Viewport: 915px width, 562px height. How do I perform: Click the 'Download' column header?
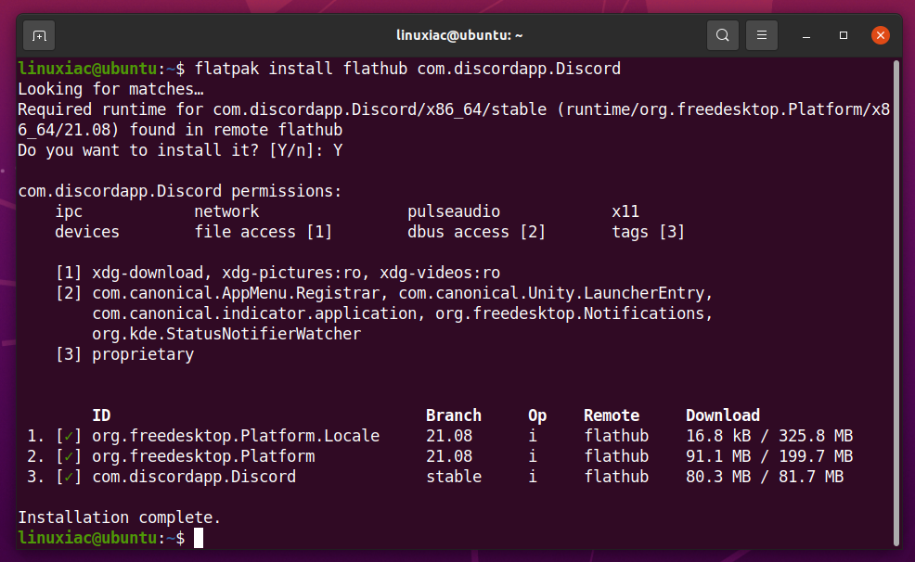click(722, 415)
